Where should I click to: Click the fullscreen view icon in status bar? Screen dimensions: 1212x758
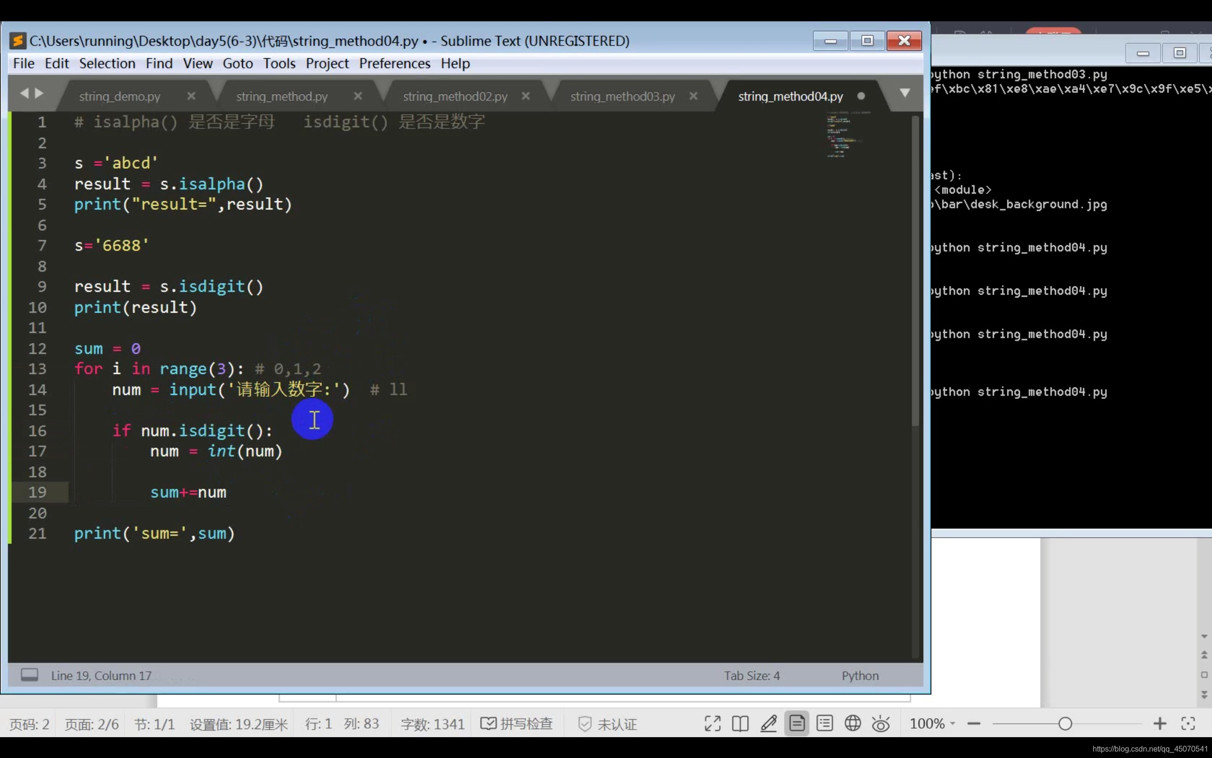click(x=712, y=723)
